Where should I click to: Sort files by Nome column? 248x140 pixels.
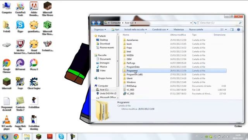(x=126, y=35)
